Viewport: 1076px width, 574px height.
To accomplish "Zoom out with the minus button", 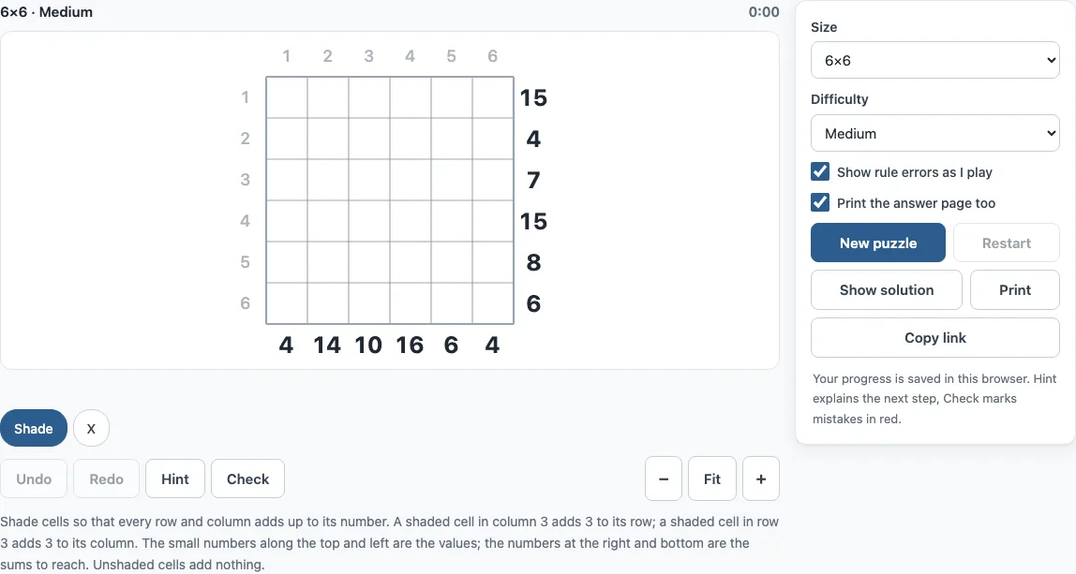I will coord(664,478).
